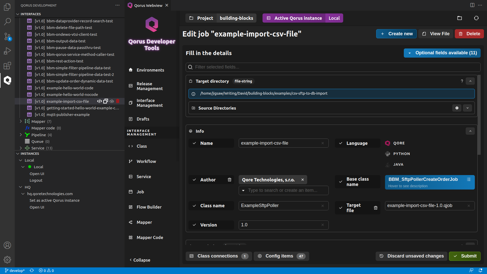Open Drafts in webview sidebar

[x=143, y=119]
